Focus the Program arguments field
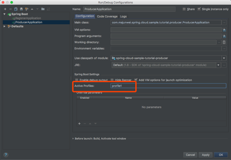 pos(166,36)
